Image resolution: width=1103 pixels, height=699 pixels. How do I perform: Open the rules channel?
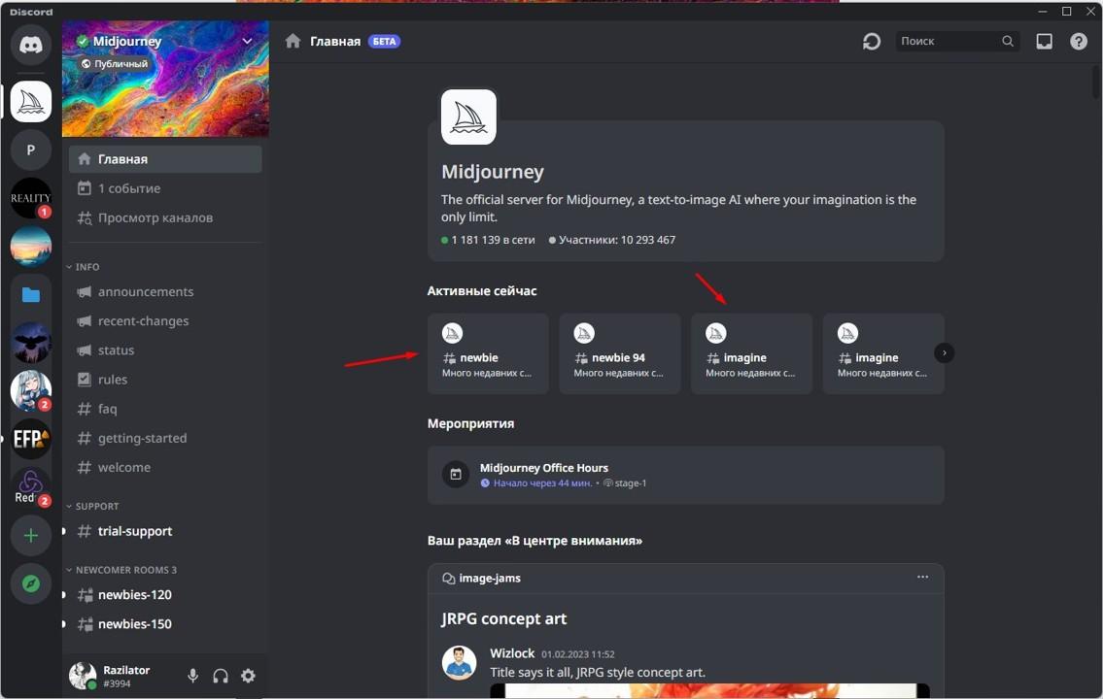165,380
